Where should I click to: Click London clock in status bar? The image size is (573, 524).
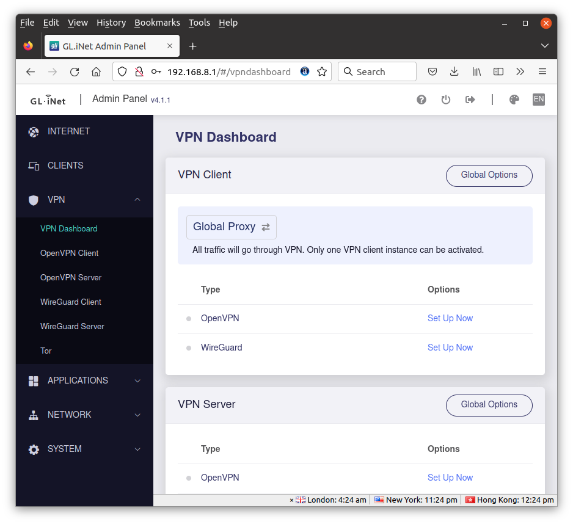coord(330,500)
